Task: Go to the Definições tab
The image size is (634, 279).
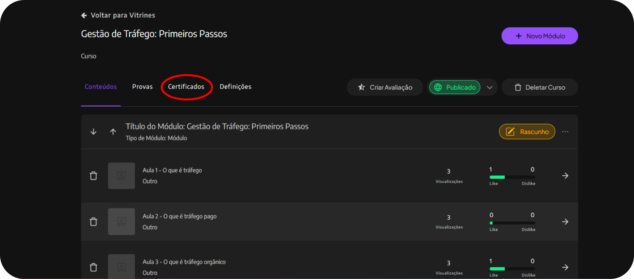Action: click(235, 87)
